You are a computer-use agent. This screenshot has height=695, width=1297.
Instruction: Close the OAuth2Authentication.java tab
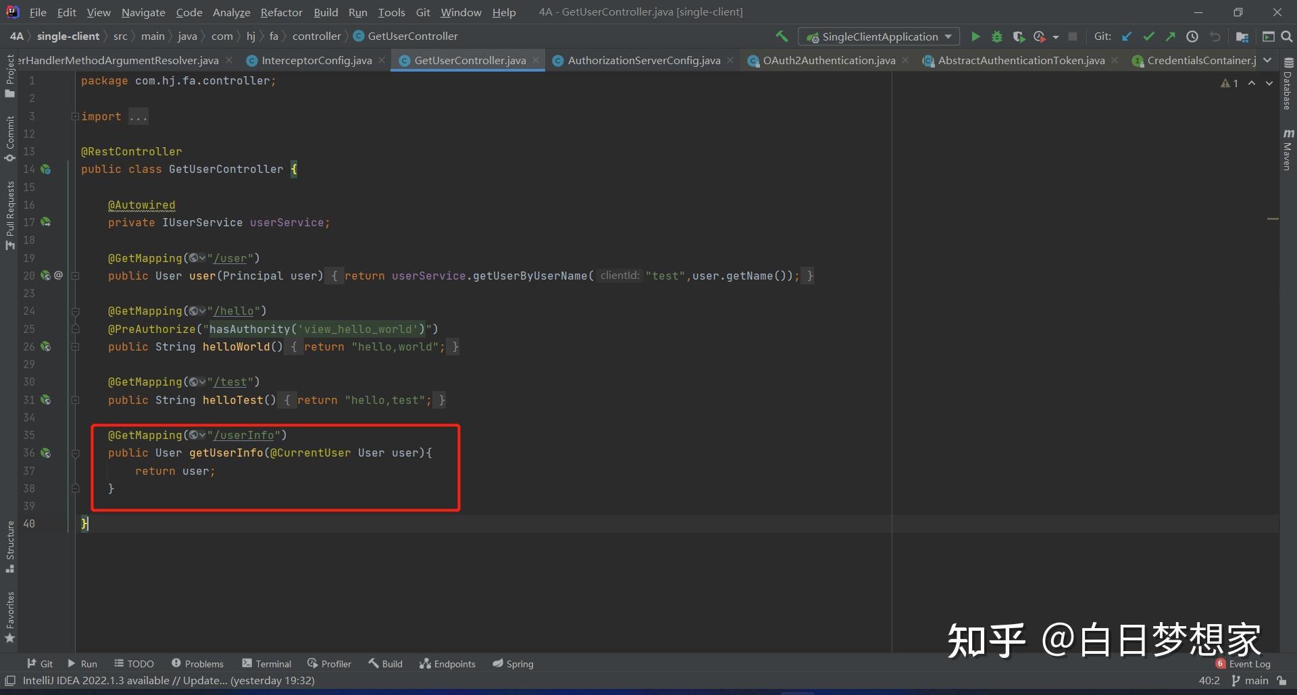905,60
